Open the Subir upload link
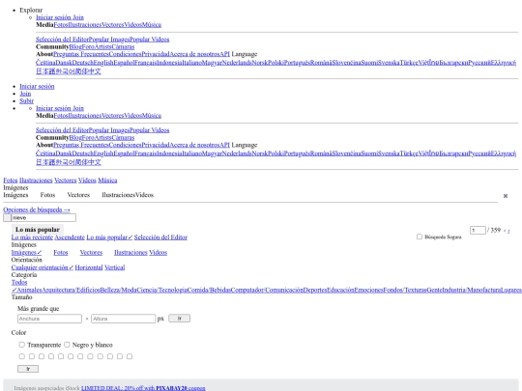This screenshot has width=522, height=391. click(27, 100)
